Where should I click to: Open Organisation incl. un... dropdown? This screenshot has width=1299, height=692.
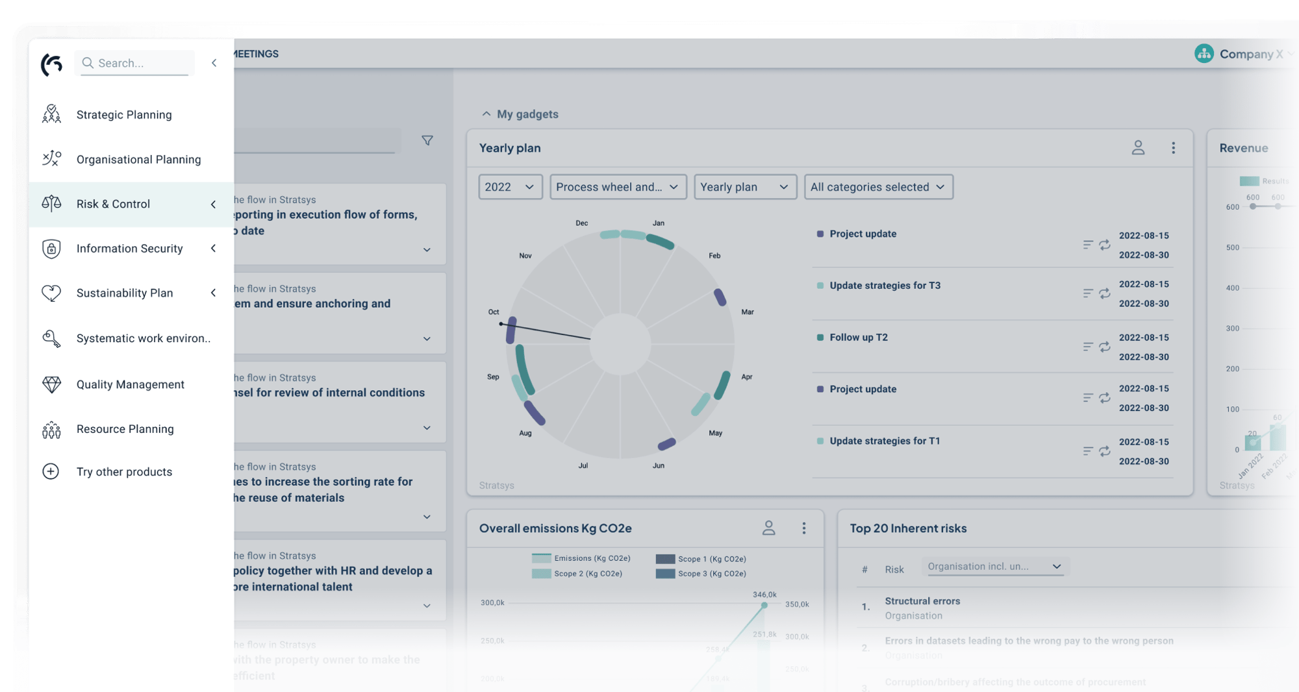[995, 567]
